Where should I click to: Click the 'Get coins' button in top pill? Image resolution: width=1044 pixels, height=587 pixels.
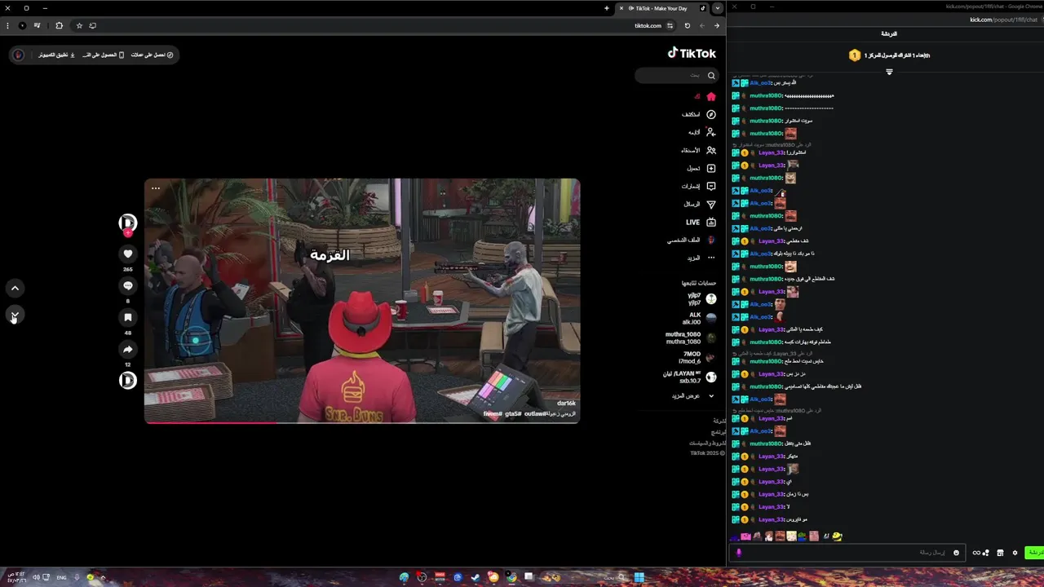point(153,55)
